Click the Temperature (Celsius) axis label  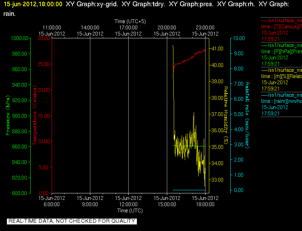pos(34,115)
